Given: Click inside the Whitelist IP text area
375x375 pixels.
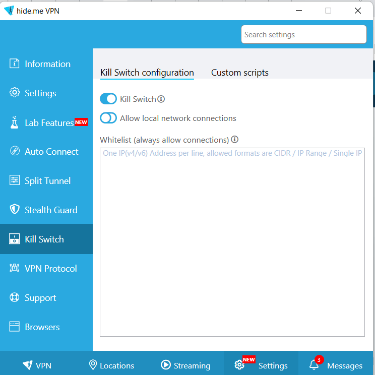Looking at the screenshot, I should [232, 242].
